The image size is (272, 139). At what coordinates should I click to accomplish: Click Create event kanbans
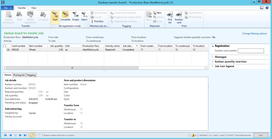123,13
